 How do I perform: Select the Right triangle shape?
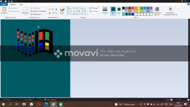[x=68, y=11]
